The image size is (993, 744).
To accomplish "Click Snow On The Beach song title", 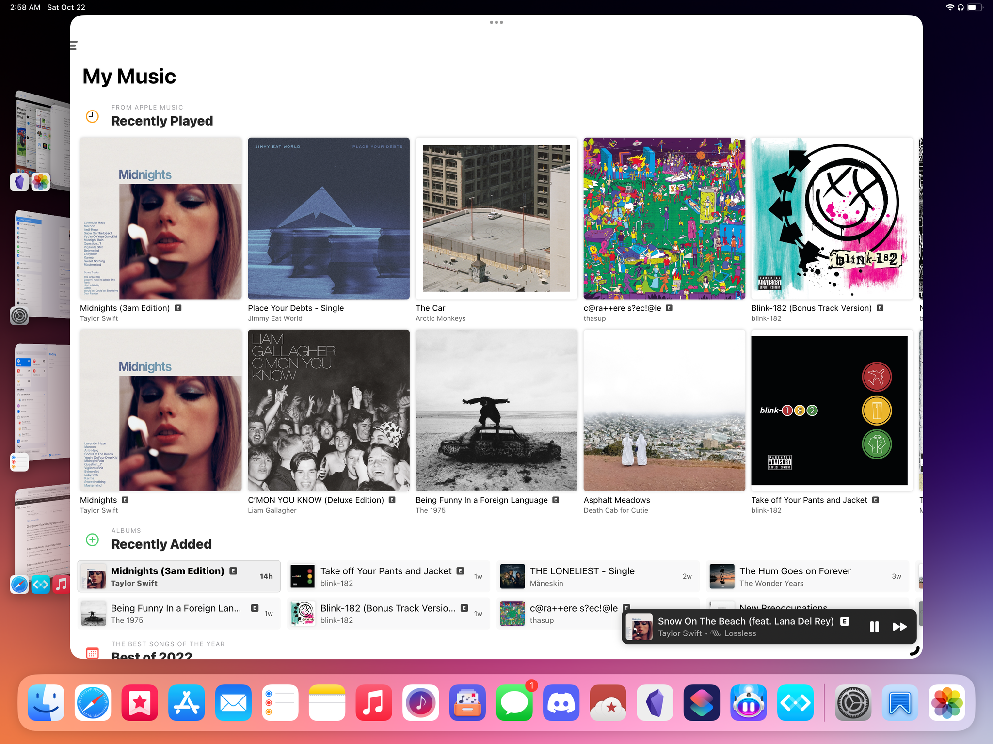I will pyautogui.click(x=746, y=621).
